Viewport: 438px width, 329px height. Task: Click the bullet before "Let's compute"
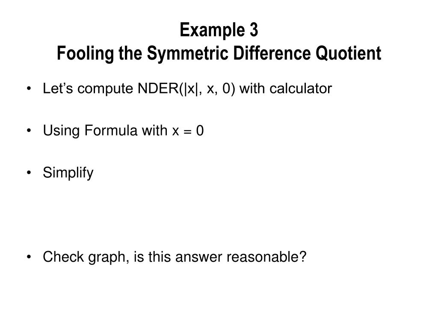tap(29, 89)
